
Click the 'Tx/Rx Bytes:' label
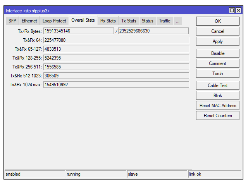point(30,31)
